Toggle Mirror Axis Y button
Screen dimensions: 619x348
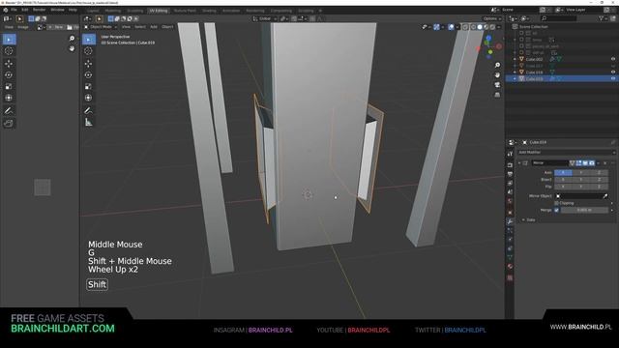point(581,173)
